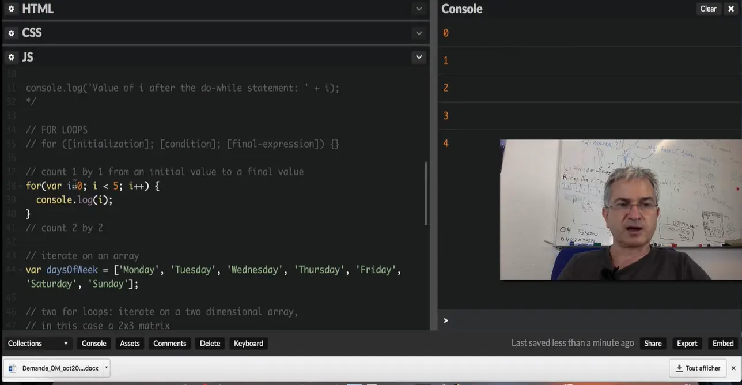Image resolution: width=742 pixels, height=385 pixels.
Task: Click the JS editor vertical scrollbar
Action: coord(426,193)
